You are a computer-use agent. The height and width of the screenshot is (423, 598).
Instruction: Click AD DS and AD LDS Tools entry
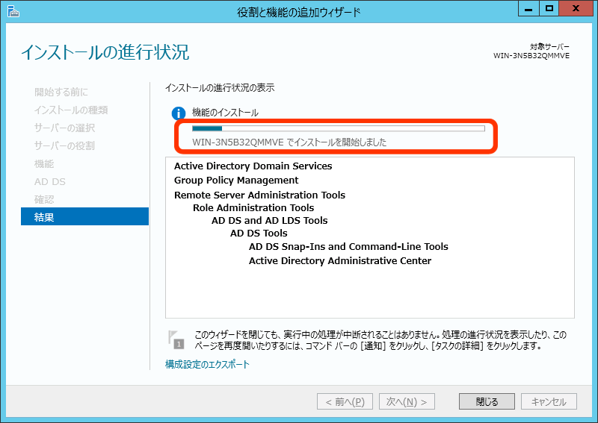click(x=270, y=220)
